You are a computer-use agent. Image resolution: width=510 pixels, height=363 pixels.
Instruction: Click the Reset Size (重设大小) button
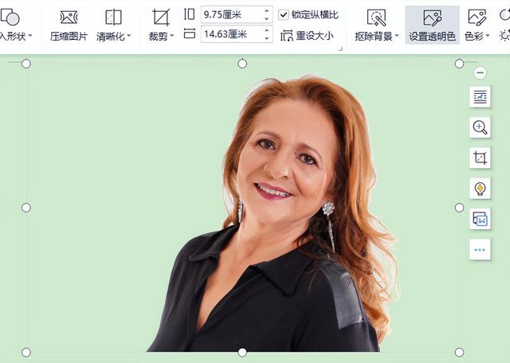[x=308, y=36]
